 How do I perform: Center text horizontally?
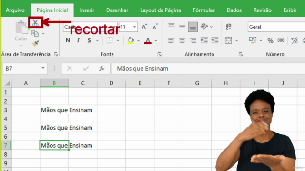[182, 40]
